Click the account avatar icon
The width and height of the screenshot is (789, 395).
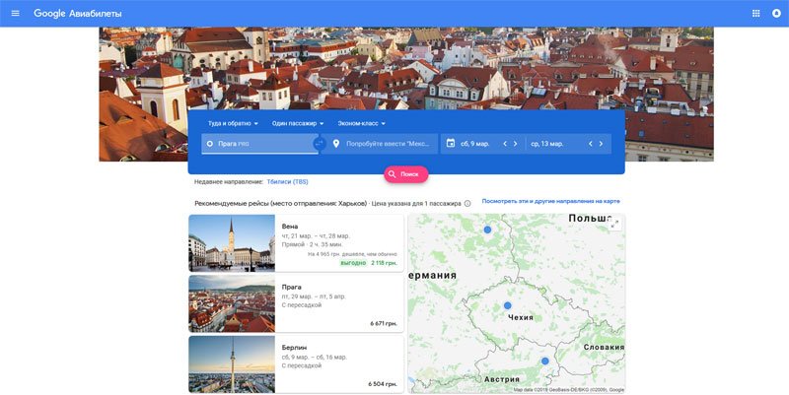click(x=775, y=14)
